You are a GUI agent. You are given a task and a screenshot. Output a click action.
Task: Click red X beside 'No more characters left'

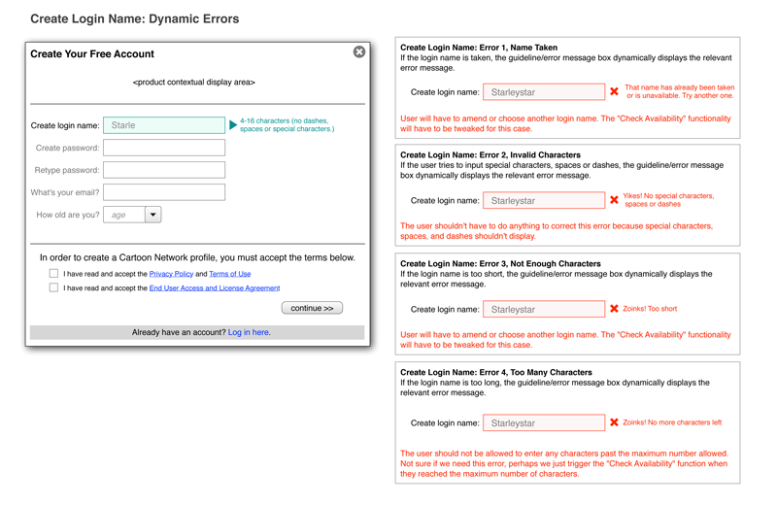click(x=614, y=422)
